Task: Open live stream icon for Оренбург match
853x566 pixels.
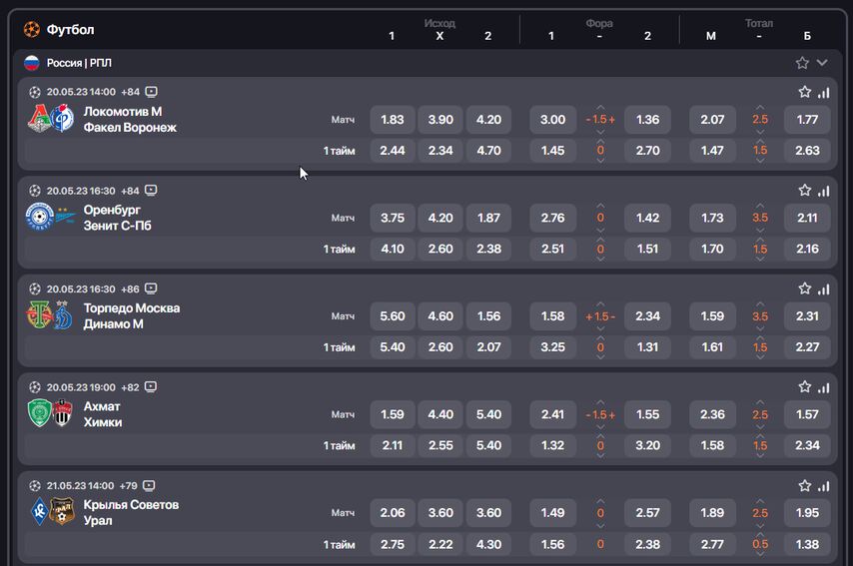Action: (x=151, y=190)
